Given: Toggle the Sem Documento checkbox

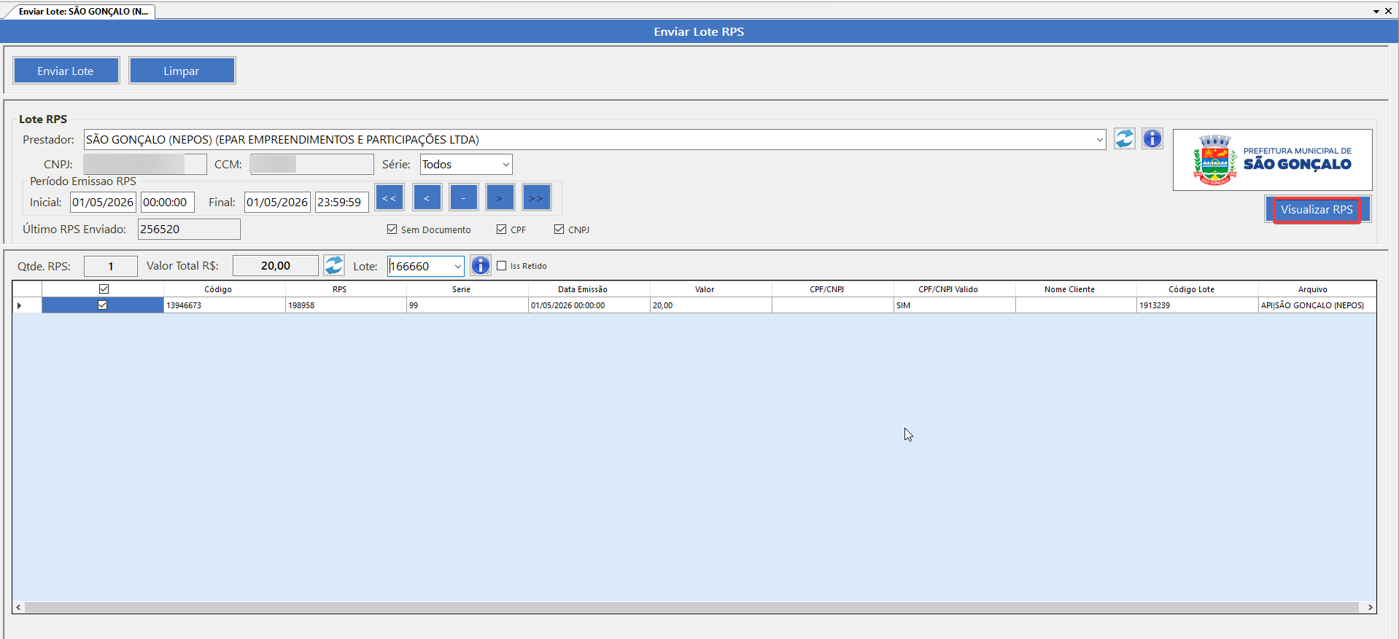Looking at the screenshot, I should [392, 230].
